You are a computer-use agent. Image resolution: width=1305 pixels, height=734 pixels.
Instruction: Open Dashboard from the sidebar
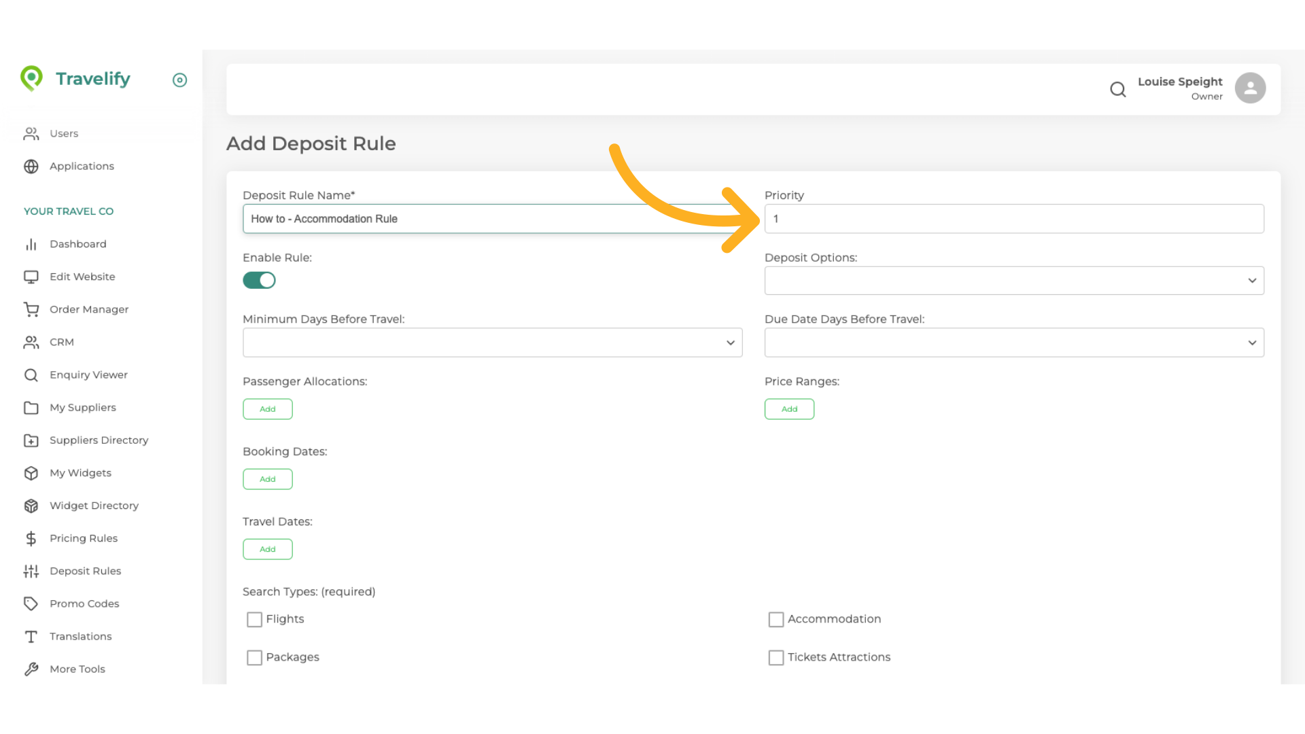[77, 244]
